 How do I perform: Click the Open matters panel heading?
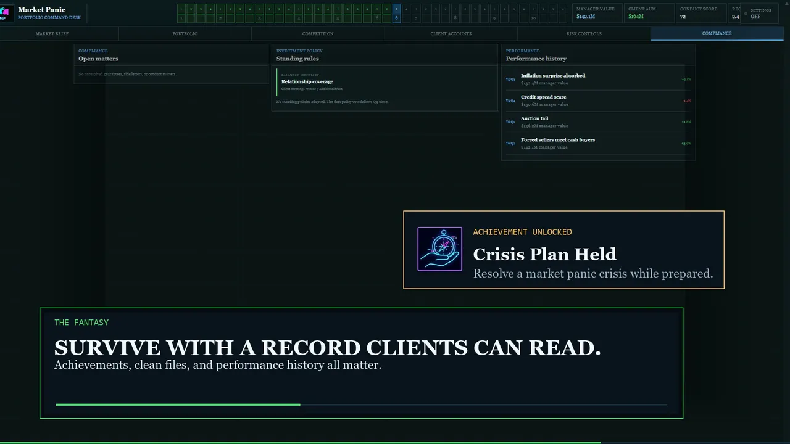(x=98, y=59)
